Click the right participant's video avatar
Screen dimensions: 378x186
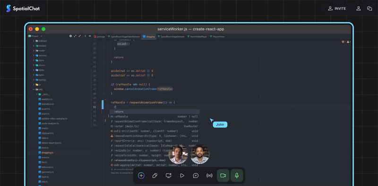click(199, 154)
